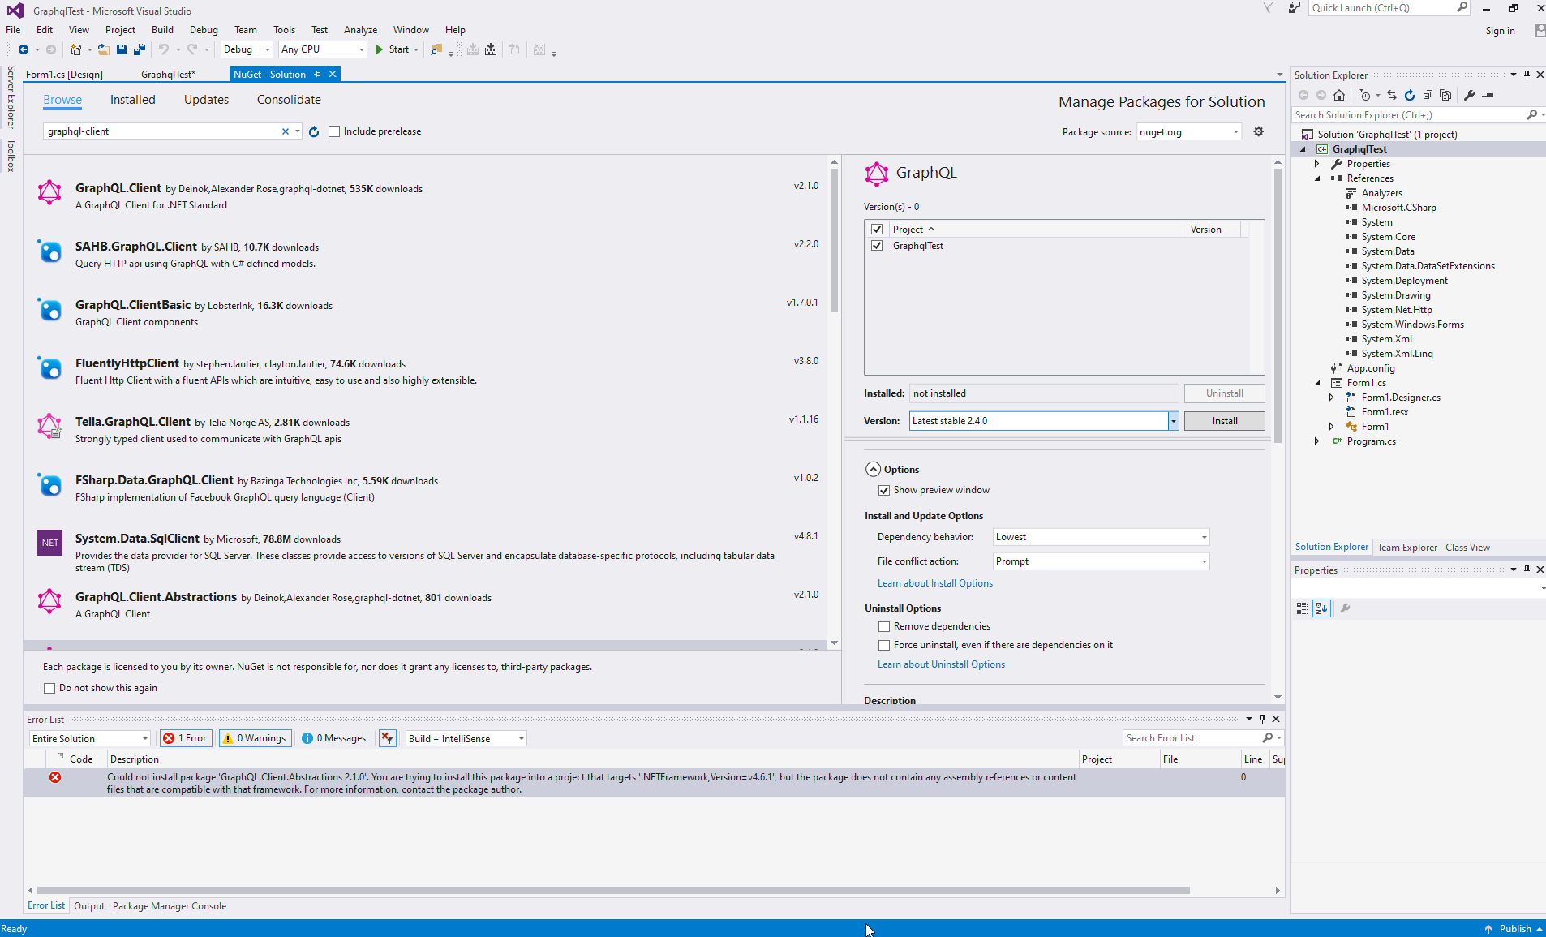Screen dimensions: 1546x937
Task: Open NuGet package source settings gear
Action: click(1257, 131)
